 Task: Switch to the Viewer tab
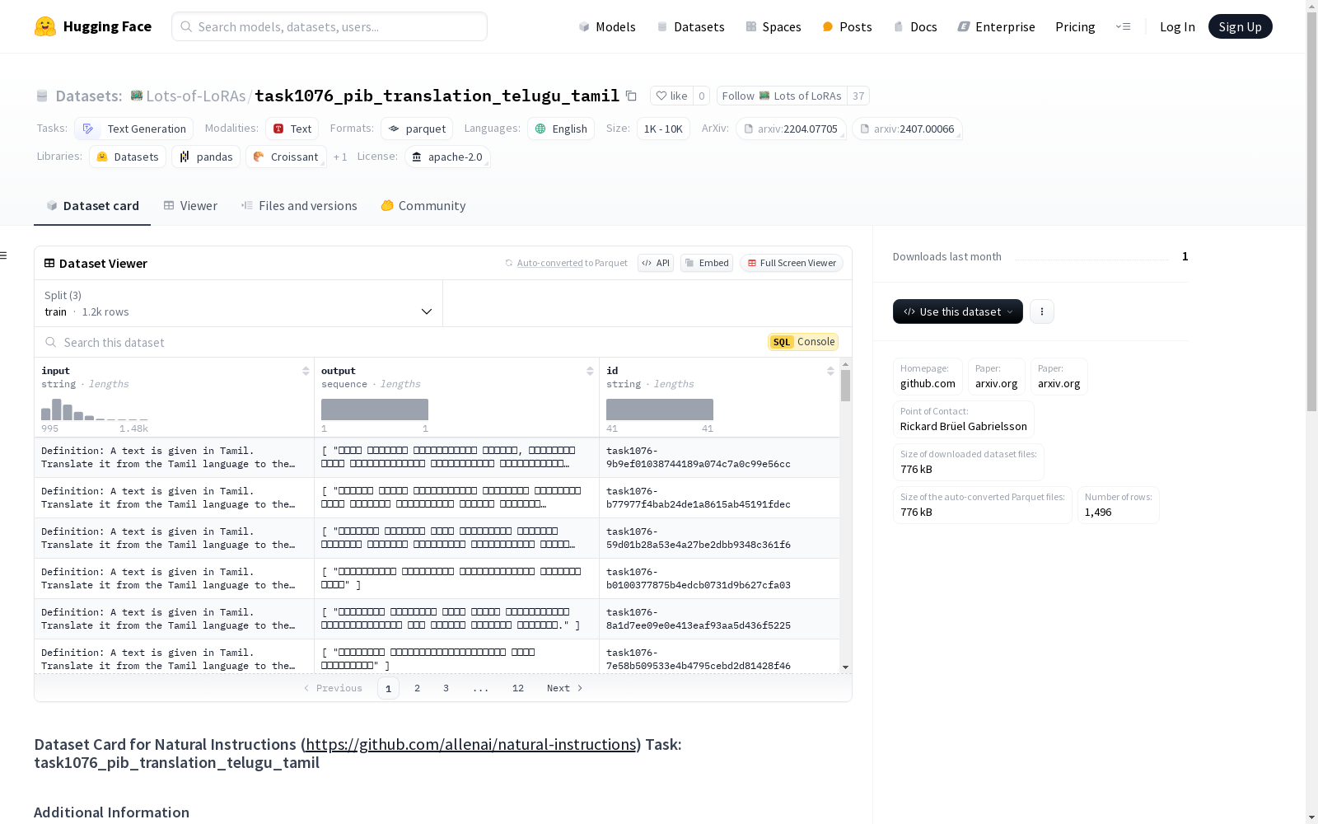point(190,206)
